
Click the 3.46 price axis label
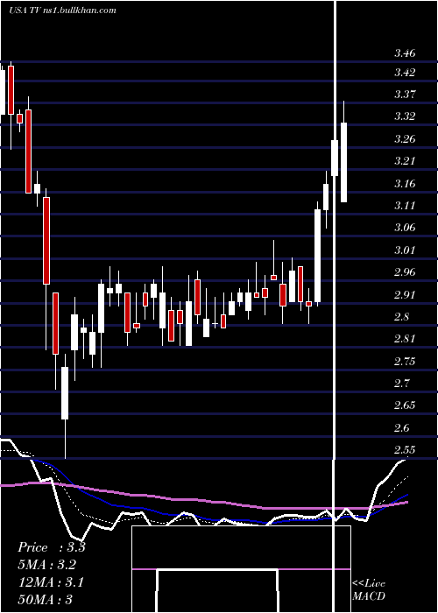tap(405, 53)
